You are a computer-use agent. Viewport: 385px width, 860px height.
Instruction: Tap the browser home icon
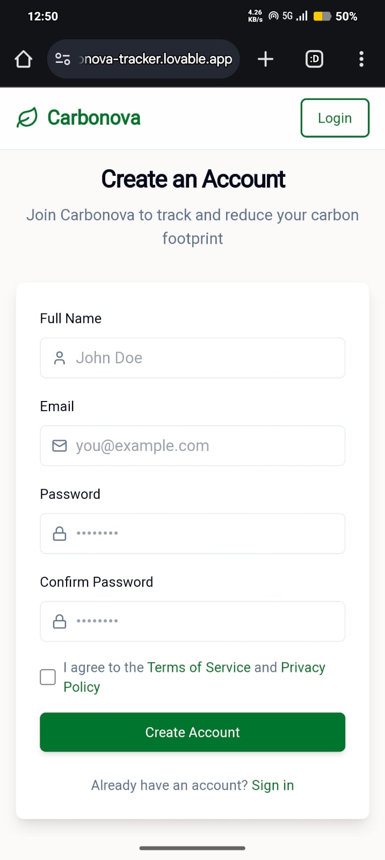[x=23, y=59]
